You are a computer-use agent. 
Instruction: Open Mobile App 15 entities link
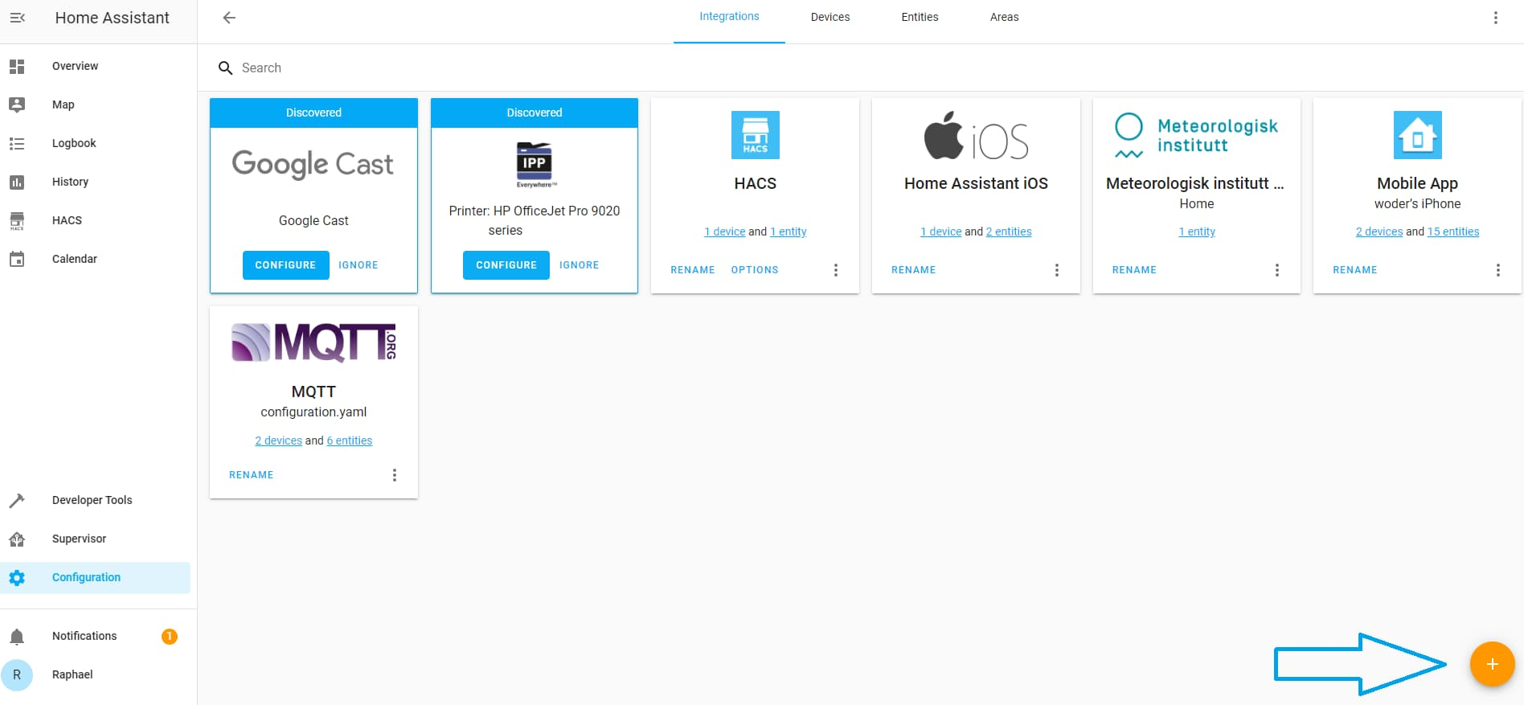[x=1453, y=232]
